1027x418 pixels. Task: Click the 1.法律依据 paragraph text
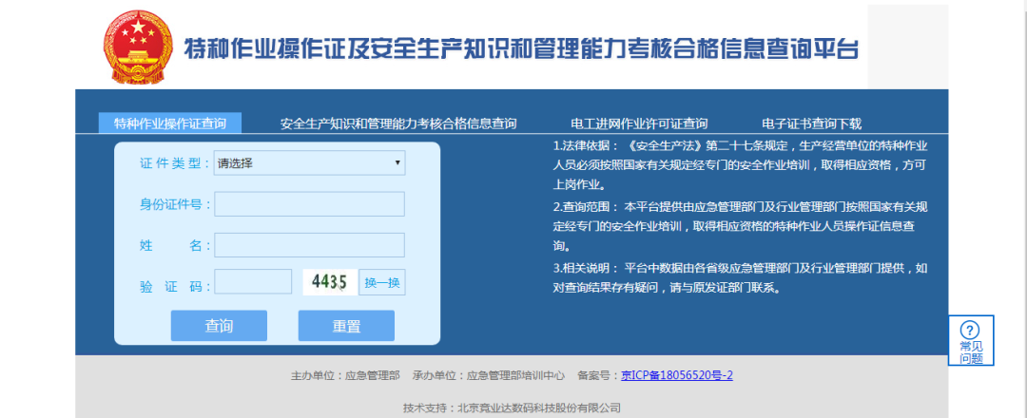click(740, 164)
